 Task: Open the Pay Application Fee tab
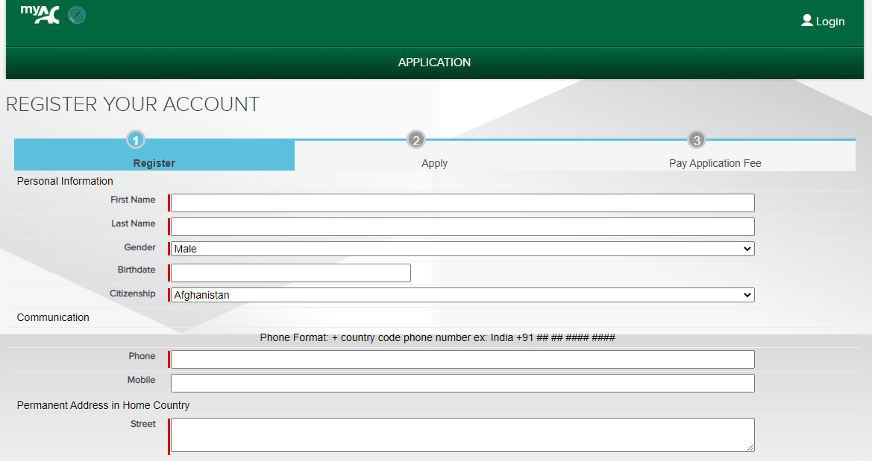(x=715, y=162)
